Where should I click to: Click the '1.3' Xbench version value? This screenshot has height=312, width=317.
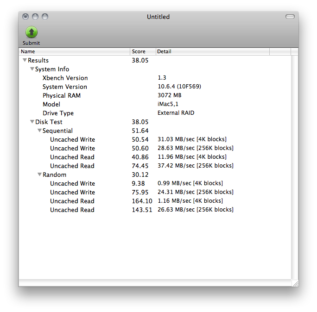pos(162,78)
